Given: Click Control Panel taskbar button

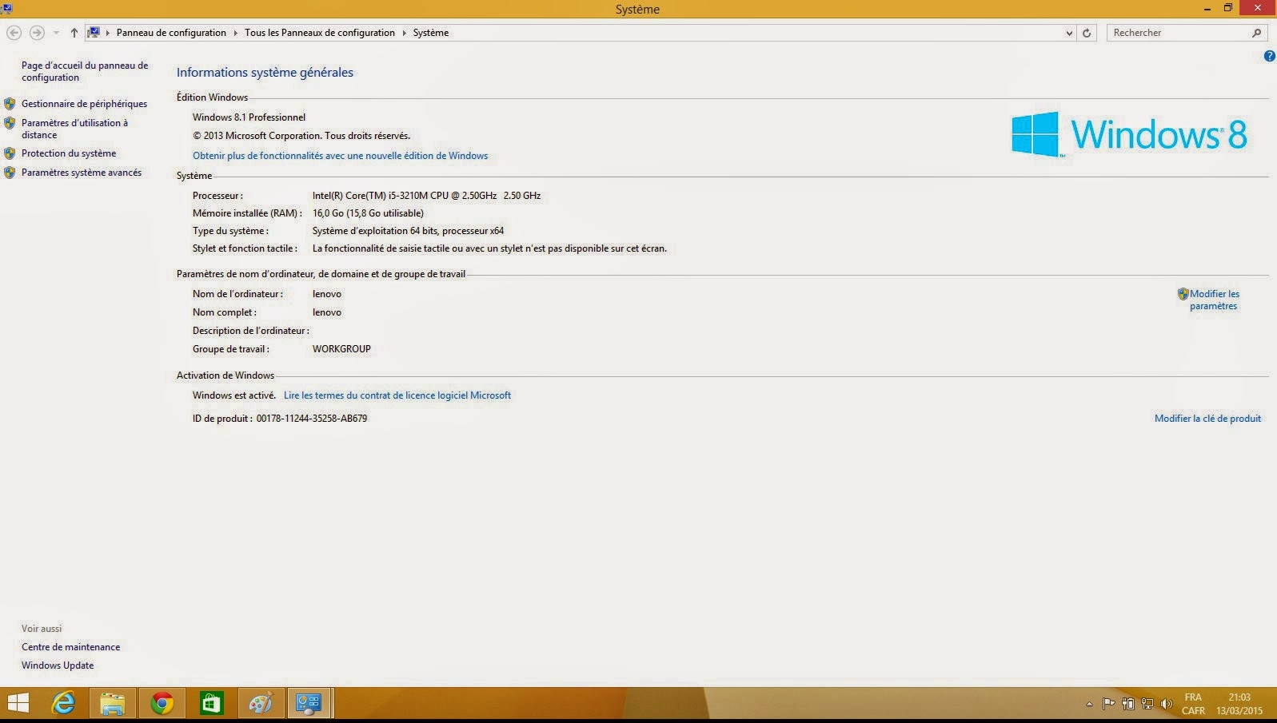Looking at the screenshot, I should (309, 703).
